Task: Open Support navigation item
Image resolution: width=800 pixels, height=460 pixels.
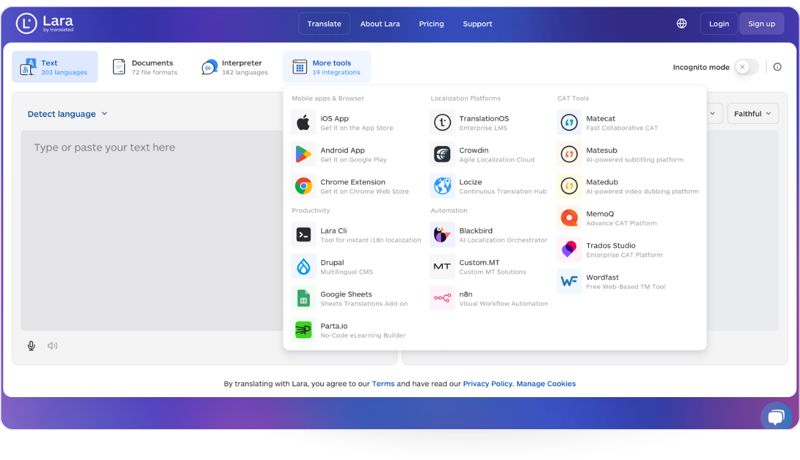Action: pos(477,24)
